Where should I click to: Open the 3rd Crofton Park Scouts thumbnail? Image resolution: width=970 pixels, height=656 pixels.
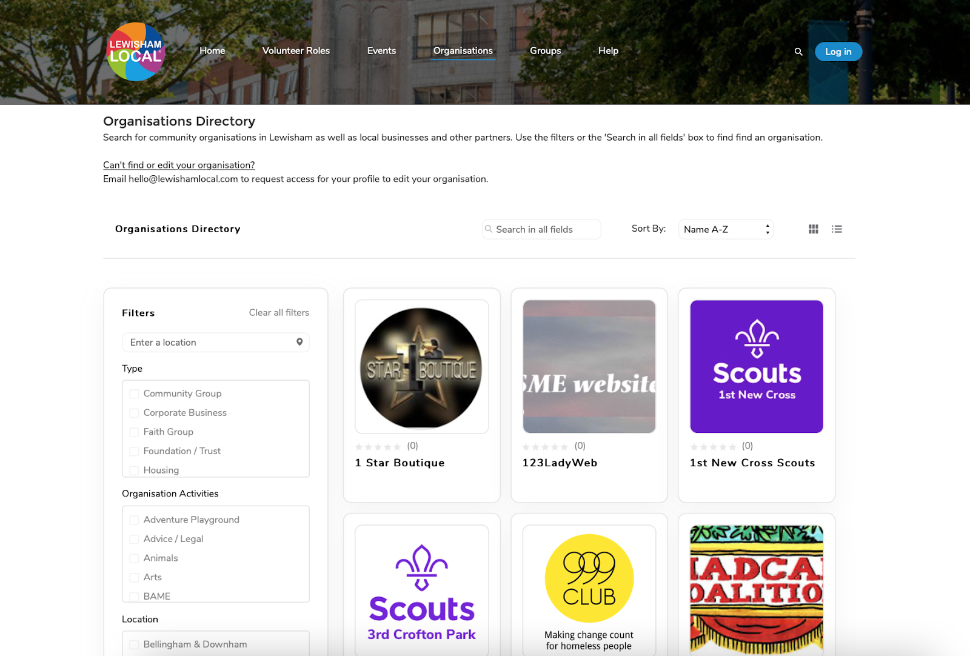(422, 591)
